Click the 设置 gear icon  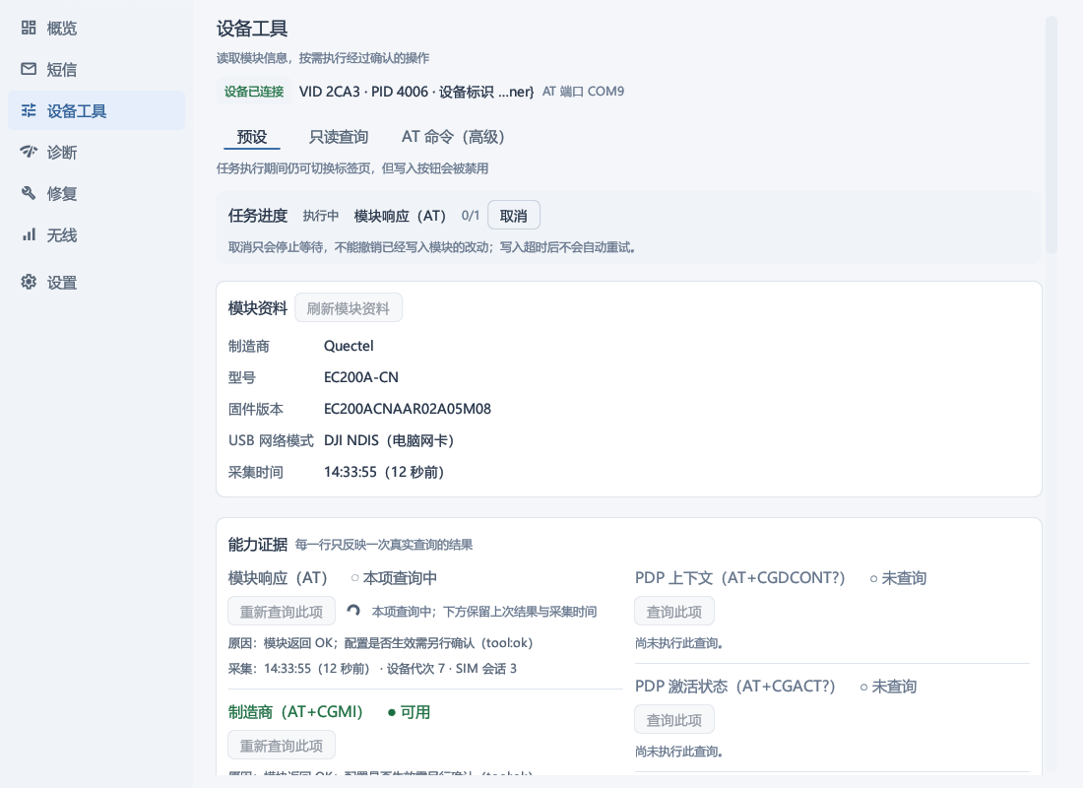pos(29,282)
